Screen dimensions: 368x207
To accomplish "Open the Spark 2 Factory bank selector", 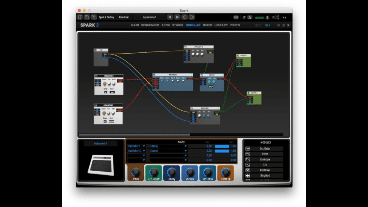I will pos(106,17).
